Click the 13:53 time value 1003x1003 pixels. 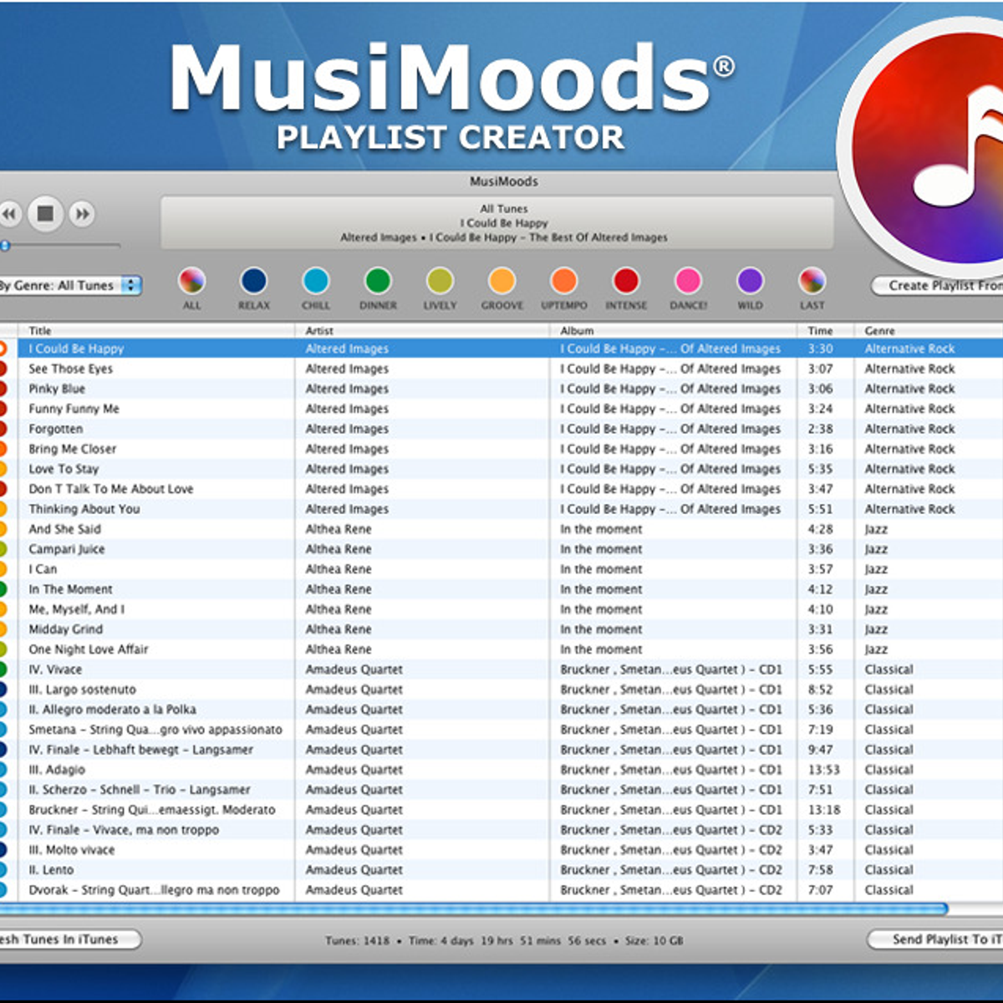tap(823, 770)
